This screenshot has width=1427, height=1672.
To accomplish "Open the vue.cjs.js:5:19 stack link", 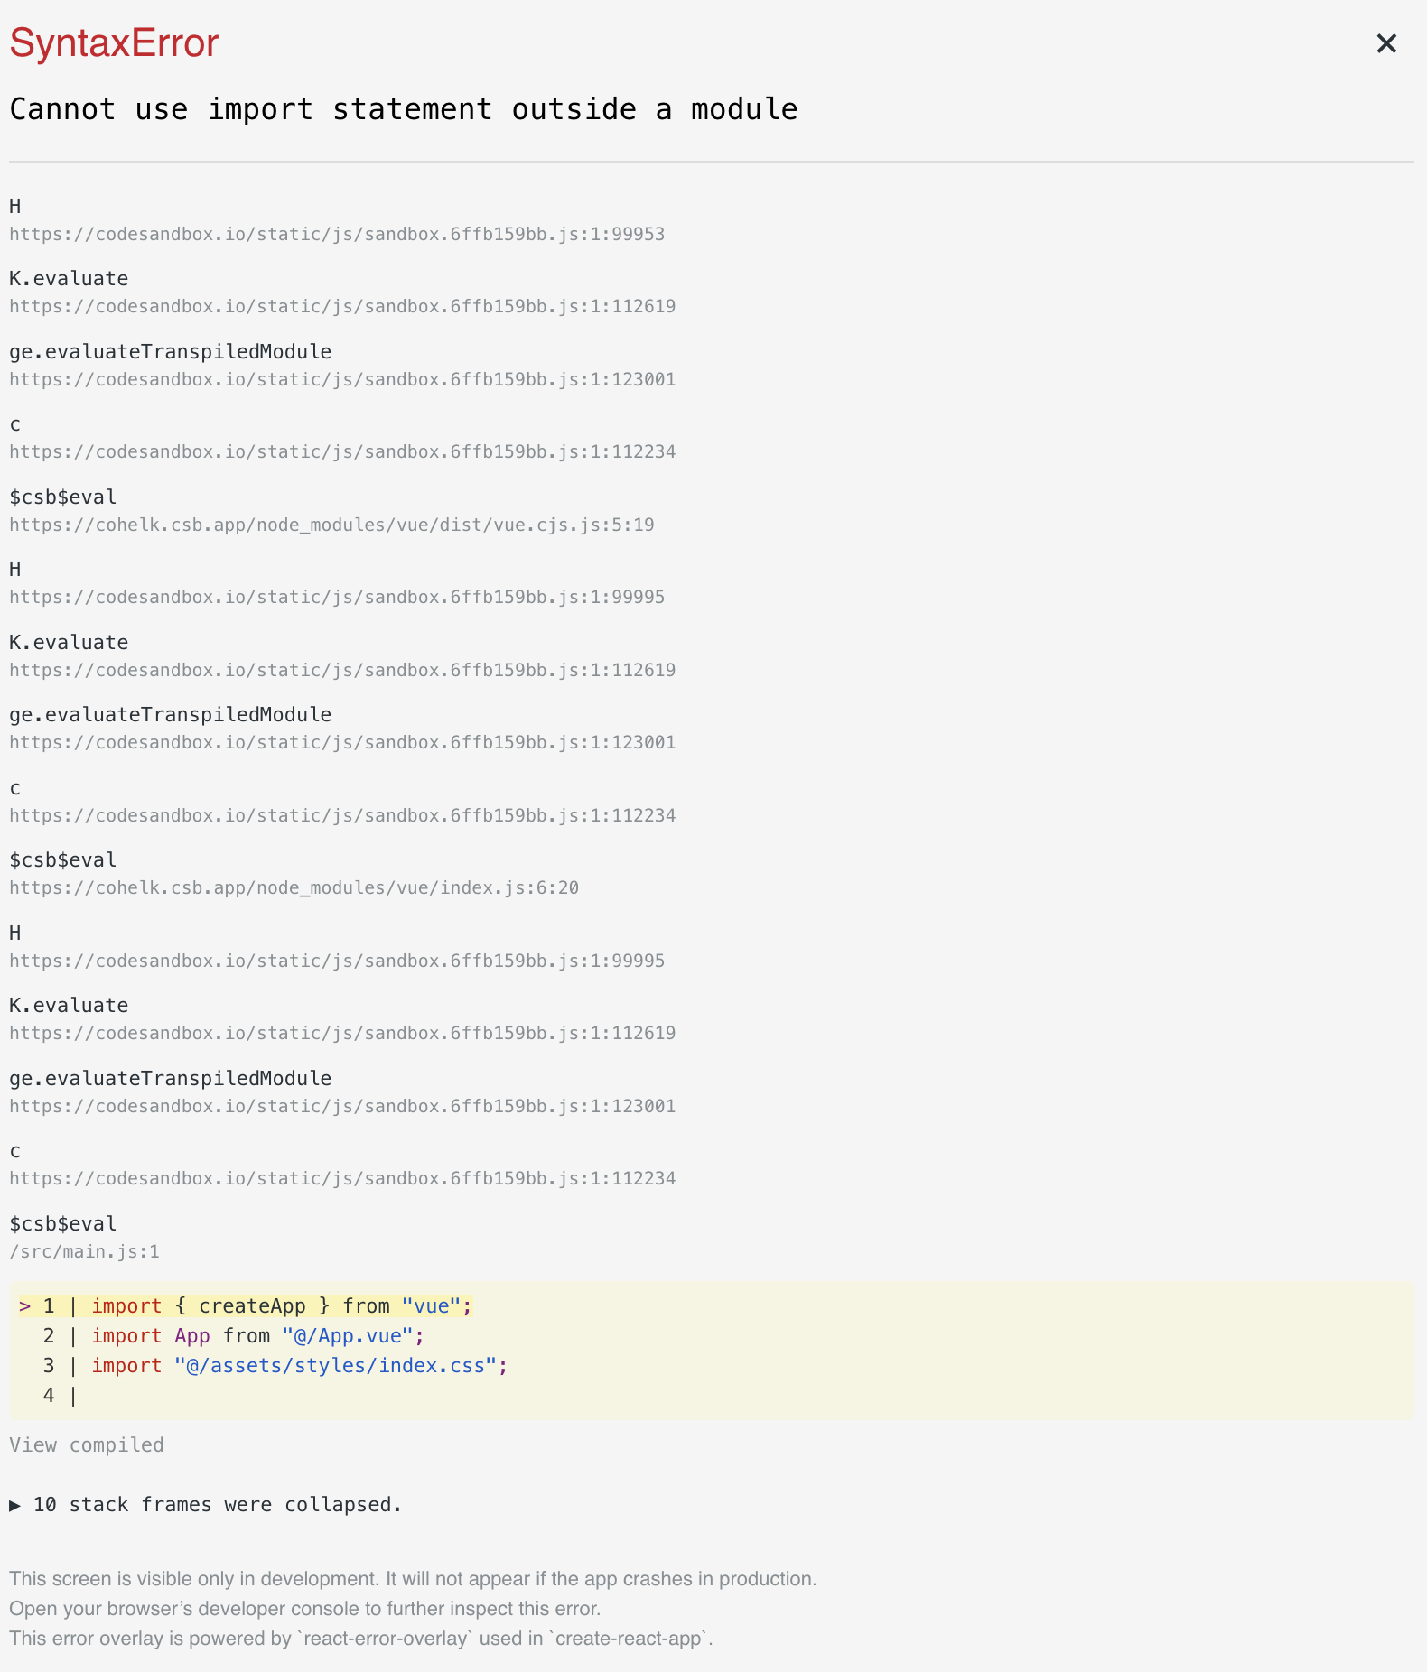I will pyautogui.click(x=331, y=525).
